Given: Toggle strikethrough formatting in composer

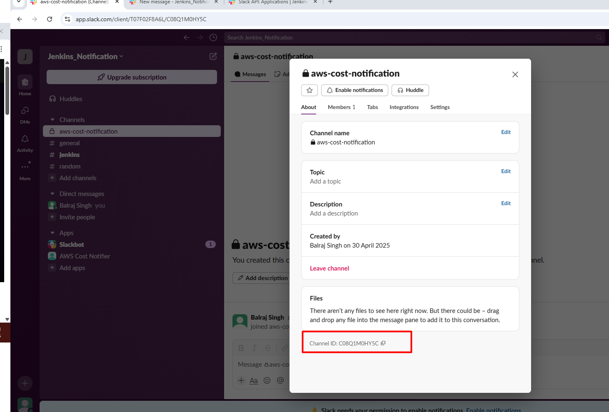Looking at the screenshot, I should pos(268,348).
